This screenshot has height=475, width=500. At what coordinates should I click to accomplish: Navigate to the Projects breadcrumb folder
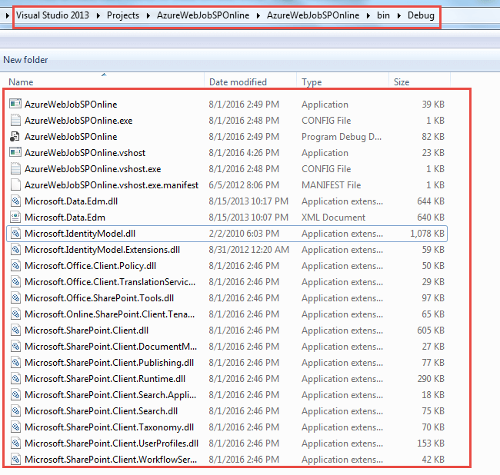(123, 15)
